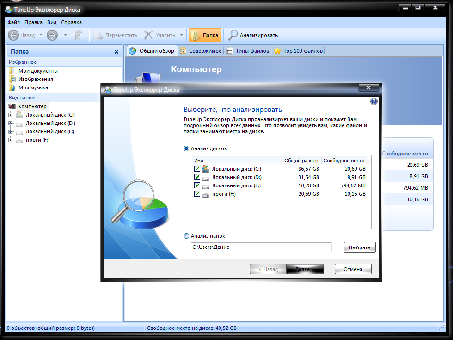Click the Переместить (Move) toolbar icon
The image size is (453, 340).
point(98,35)
